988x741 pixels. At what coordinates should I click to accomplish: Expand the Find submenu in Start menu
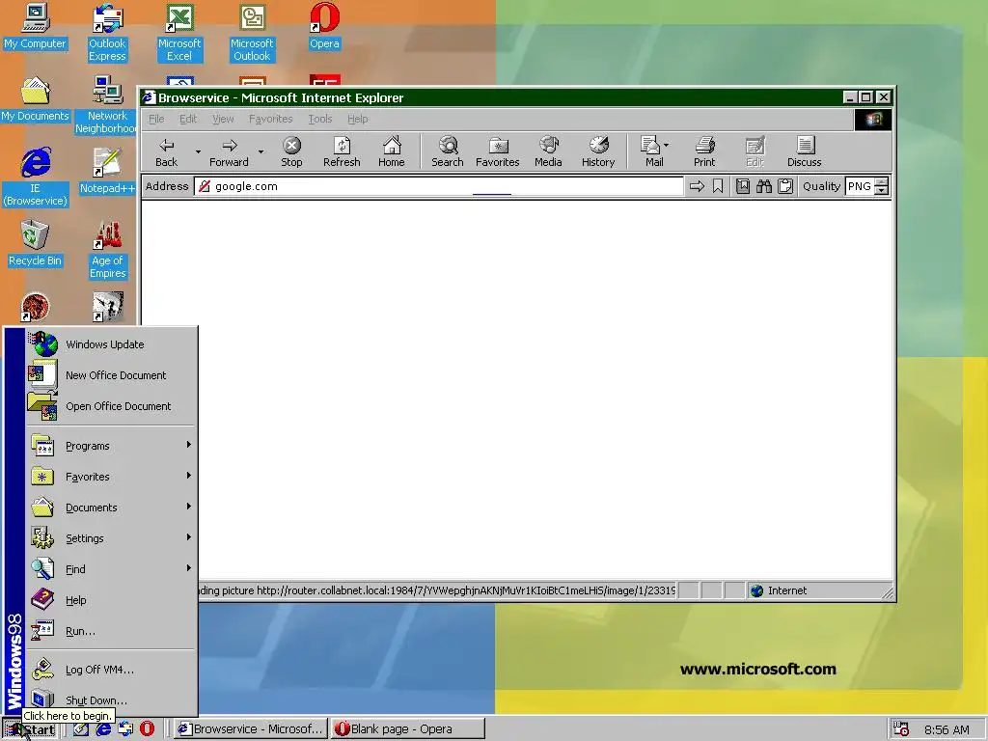111,569
